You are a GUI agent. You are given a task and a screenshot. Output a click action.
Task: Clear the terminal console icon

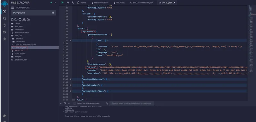[x=65, y=103]
